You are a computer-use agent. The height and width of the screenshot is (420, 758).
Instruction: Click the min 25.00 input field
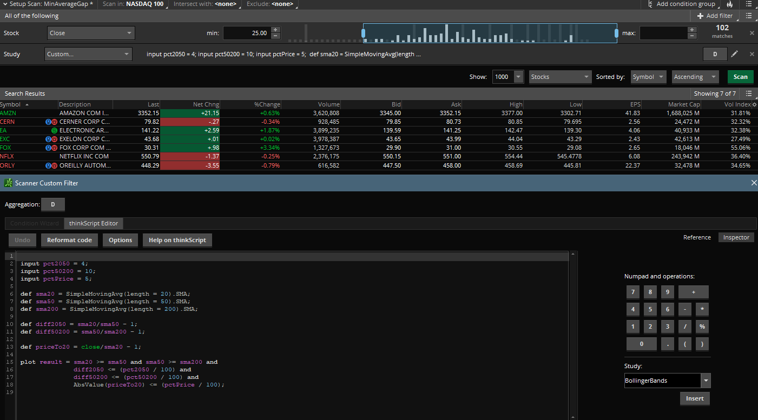click(x=247, y=33)
